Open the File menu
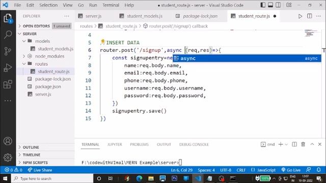This screenshot has width=326, height=183. click(17, 5)
